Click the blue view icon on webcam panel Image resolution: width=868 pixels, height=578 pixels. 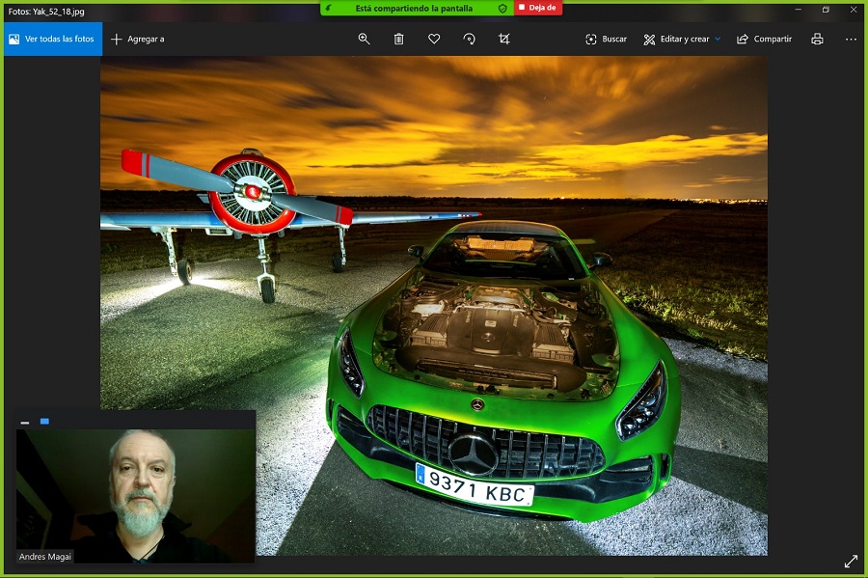tap(44, 422)
